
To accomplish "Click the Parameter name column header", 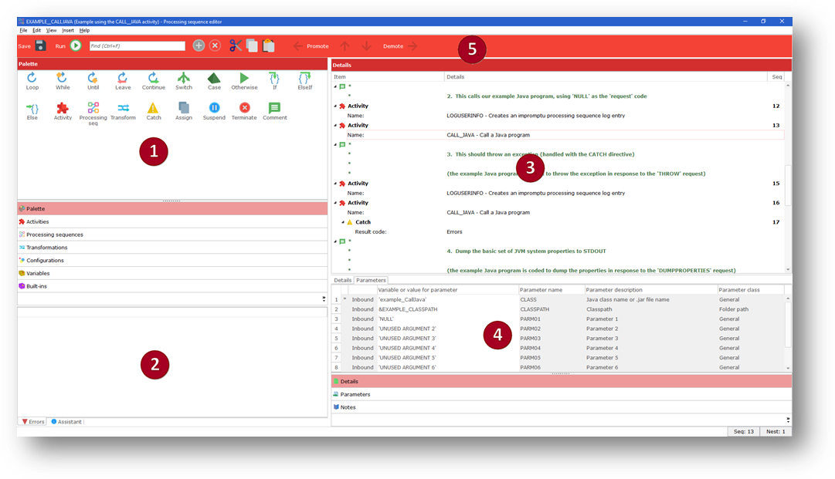I will [552, 290].
